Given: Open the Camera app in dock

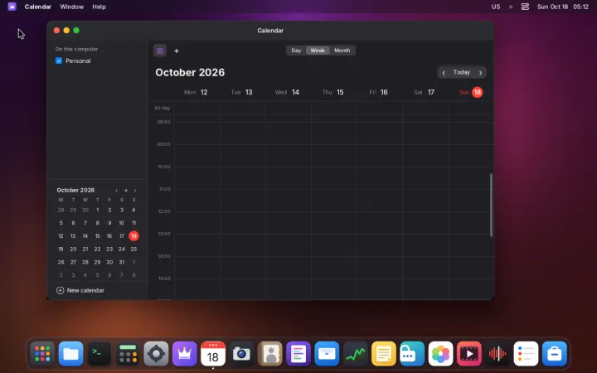Looking at the screenshot, I should pyautogui.click(x=241, y=354).
